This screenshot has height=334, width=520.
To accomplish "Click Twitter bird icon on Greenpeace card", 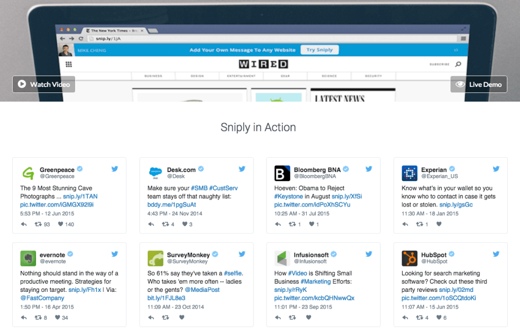I will [x=115, y=169].
